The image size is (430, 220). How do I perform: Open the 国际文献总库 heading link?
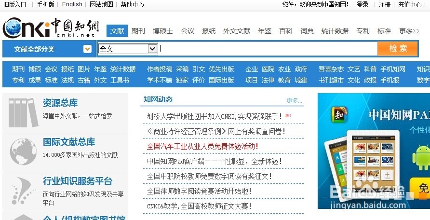click(x=69, y=142)
